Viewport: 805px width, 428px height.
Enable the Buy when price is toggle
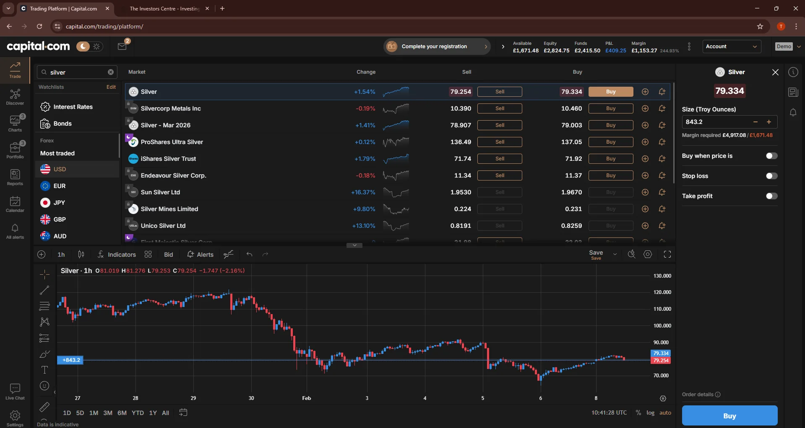coord(771,155)
